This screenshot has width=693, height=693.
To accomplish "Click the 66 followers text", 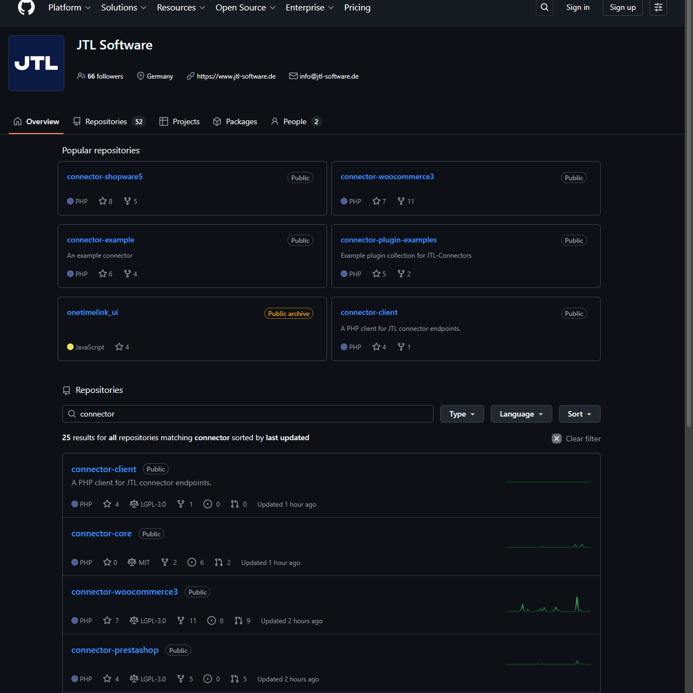I will 105,76.
